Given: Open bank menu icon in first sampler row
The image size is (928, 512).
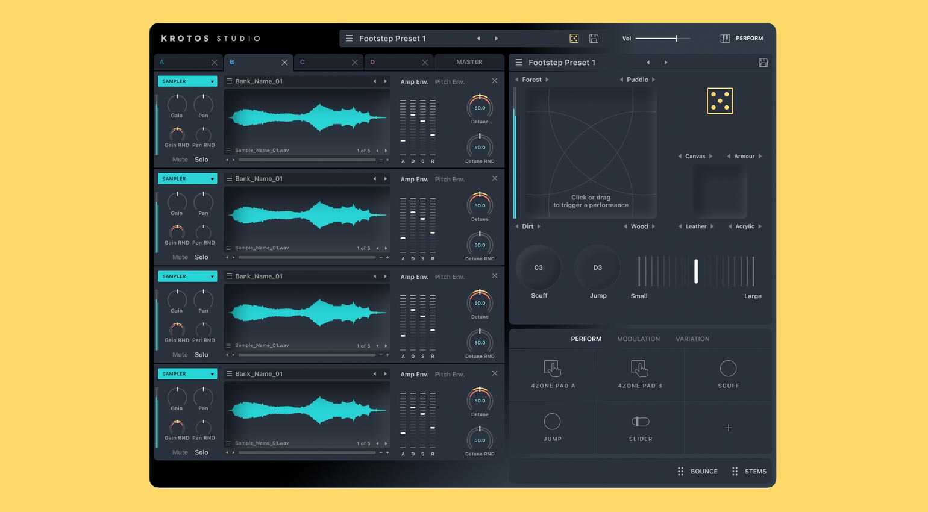Looking at the screenshot, I should point(229,81).
